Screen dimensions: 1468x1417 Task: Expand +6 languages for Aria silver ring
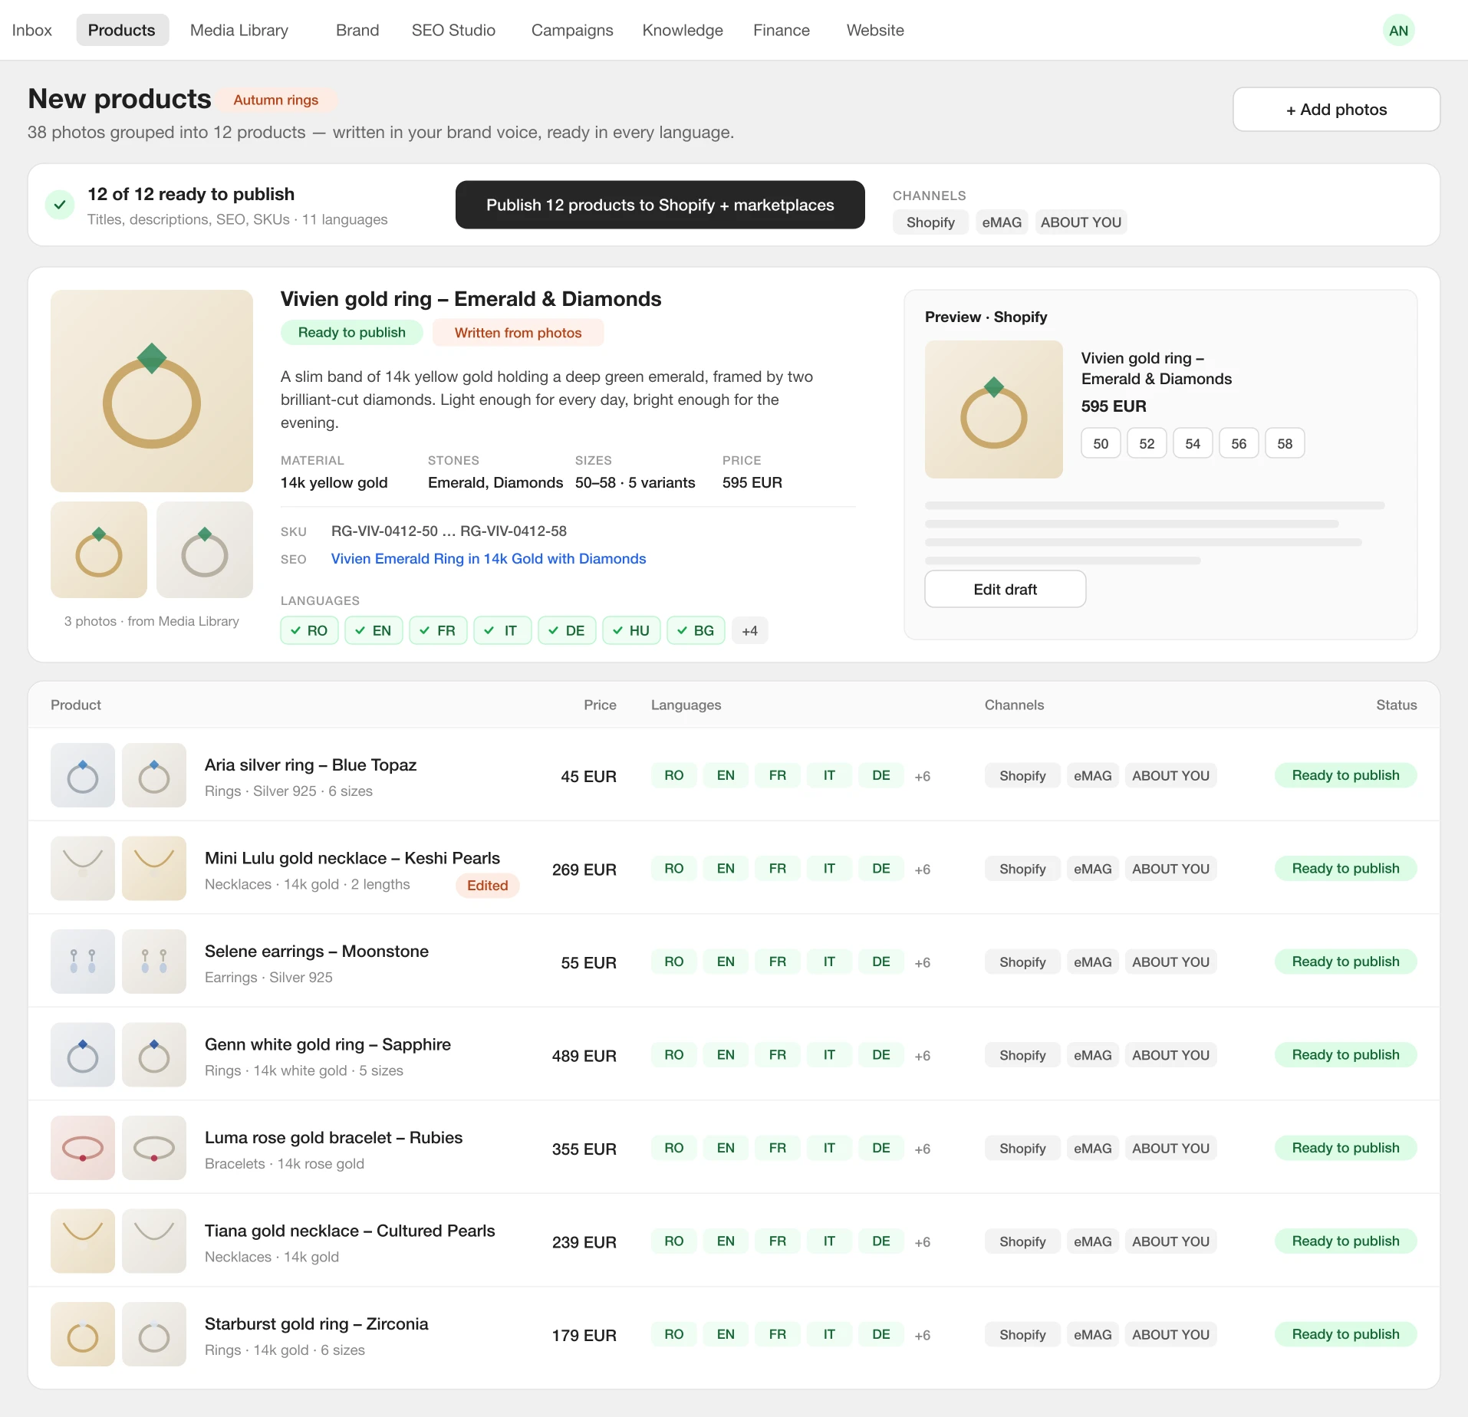pos(923,776)
